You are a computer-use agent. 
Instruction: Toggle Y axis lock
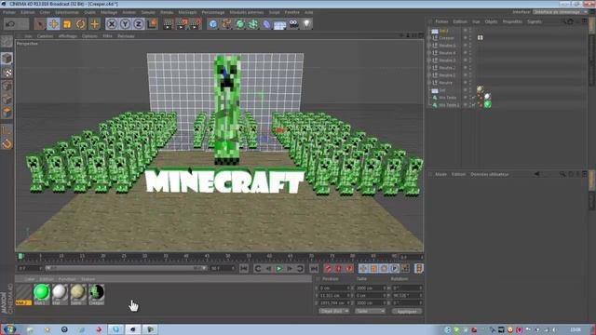pyautogui.click(x=125, y=24)
